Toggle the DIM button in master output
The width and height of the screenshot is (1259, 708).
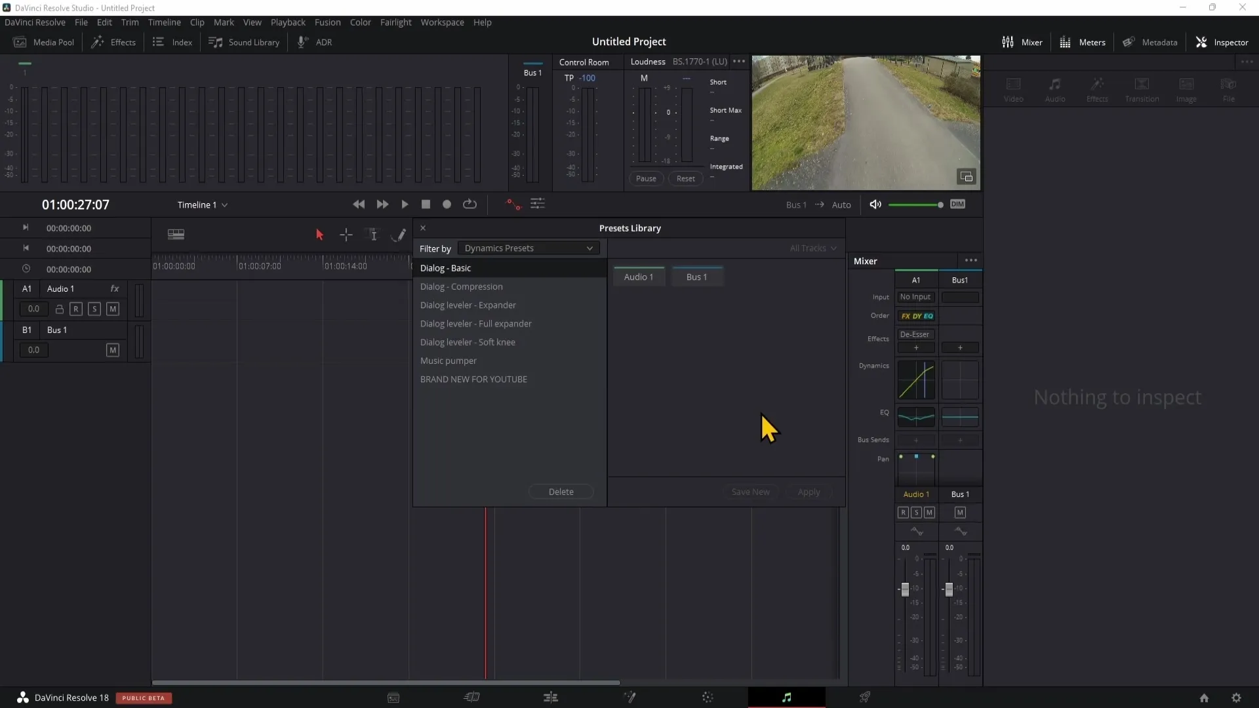click(x=957, y=204)
